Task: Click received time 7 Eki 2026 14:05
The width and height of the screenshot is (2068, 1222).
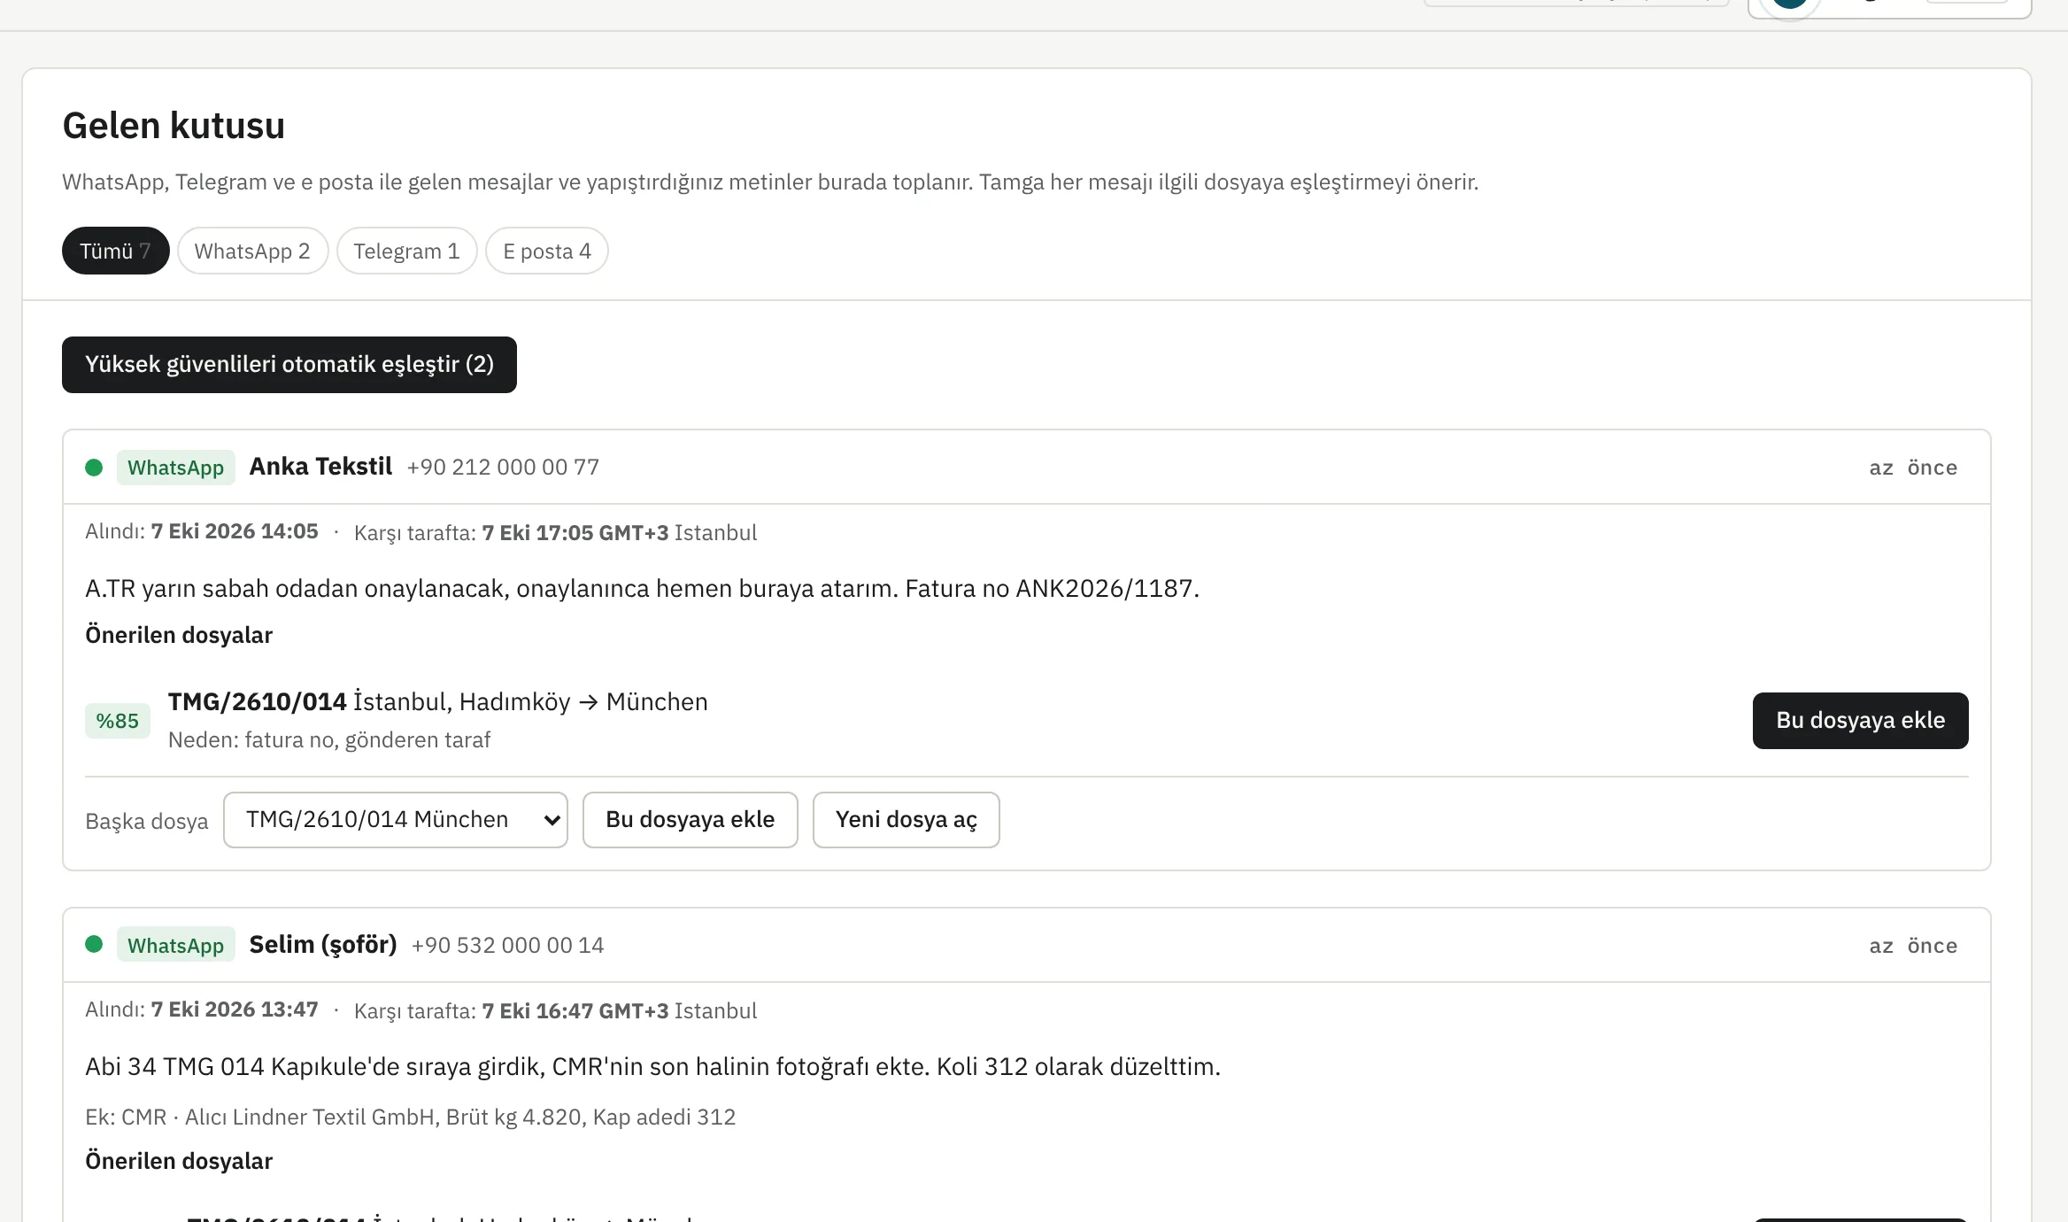Action: 235,531
